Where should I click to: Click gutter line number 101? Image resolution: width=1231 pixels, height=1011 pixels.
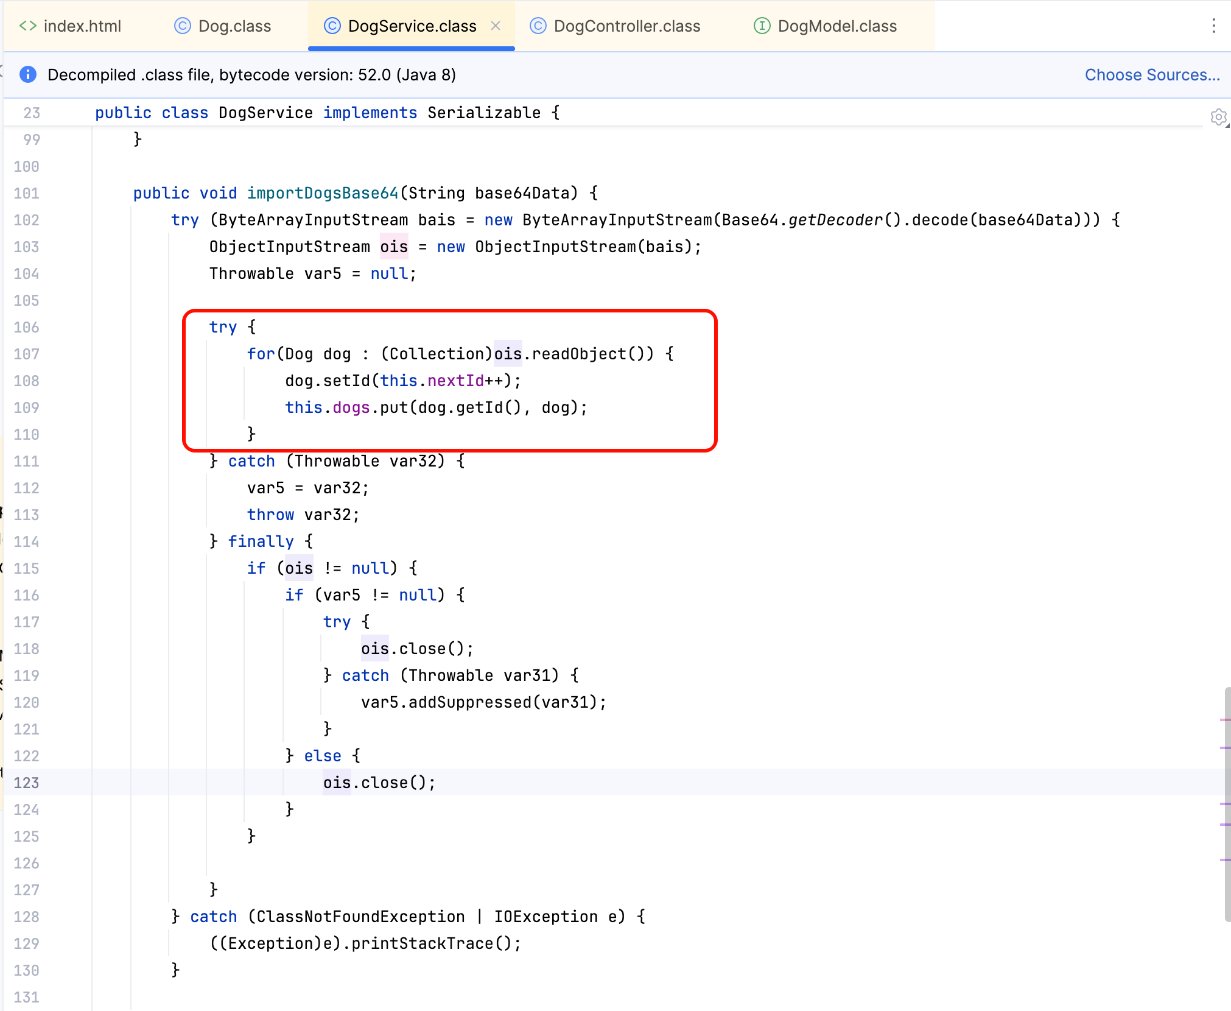pos(27,193)
